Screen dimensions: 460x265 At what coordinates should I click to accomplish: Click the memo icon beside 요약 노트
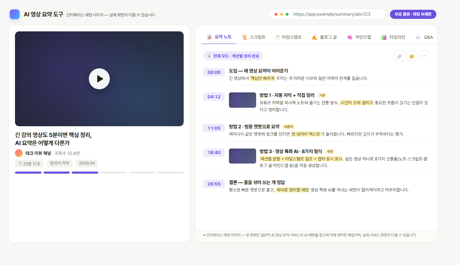(x=209, y=36)
